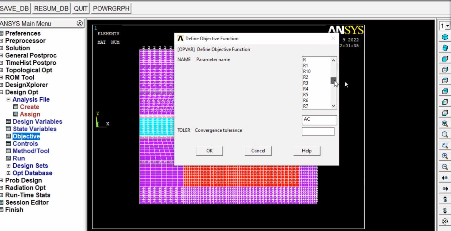Confirm the objective function with OK
451x231 pixels.
pyautogui.click(x=209, y=151)
